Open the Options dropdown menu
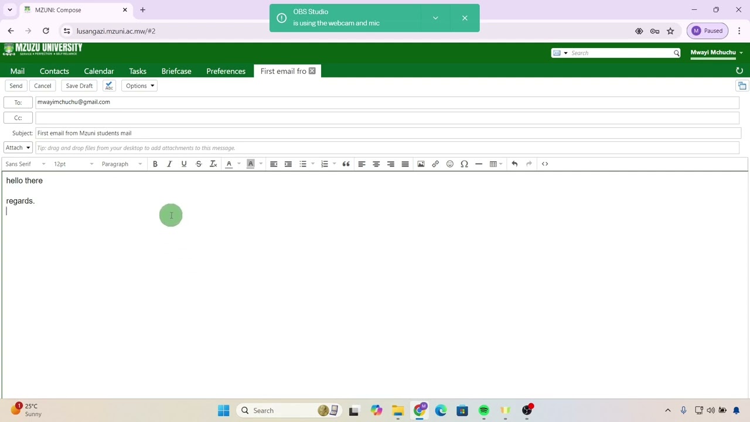750x422 pixels. (x=139, y=86)
